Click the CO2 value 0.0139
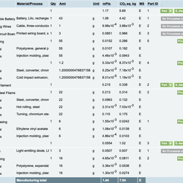183x183 pixels. (124, 129)
